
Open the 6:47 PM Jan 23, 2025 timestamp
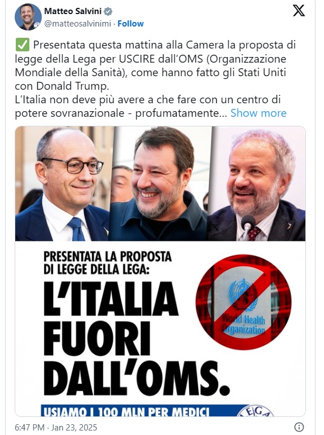[x=56, y=427]
